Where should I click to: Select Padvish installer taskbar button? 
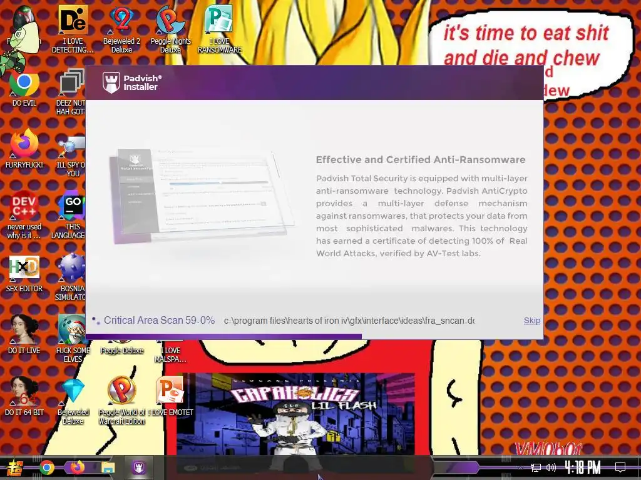pos(138,467)
